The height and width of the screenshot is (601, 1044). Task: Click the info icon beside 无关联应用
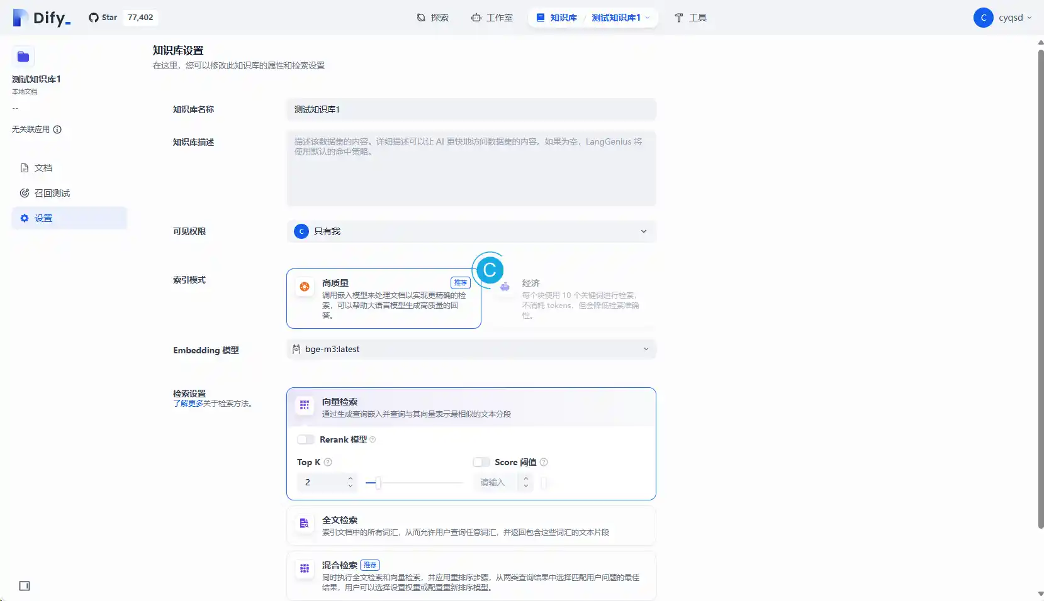click(57, 130)
